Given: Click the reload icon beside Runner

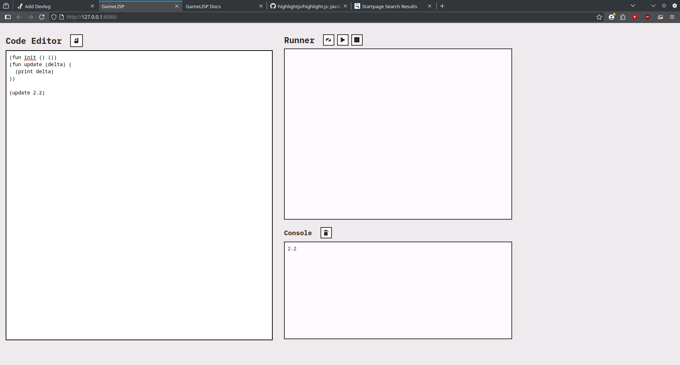Looking at the screenshot, I should (328, 40).
